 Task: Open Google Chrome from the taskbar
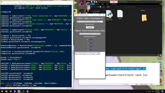point(11,91)
